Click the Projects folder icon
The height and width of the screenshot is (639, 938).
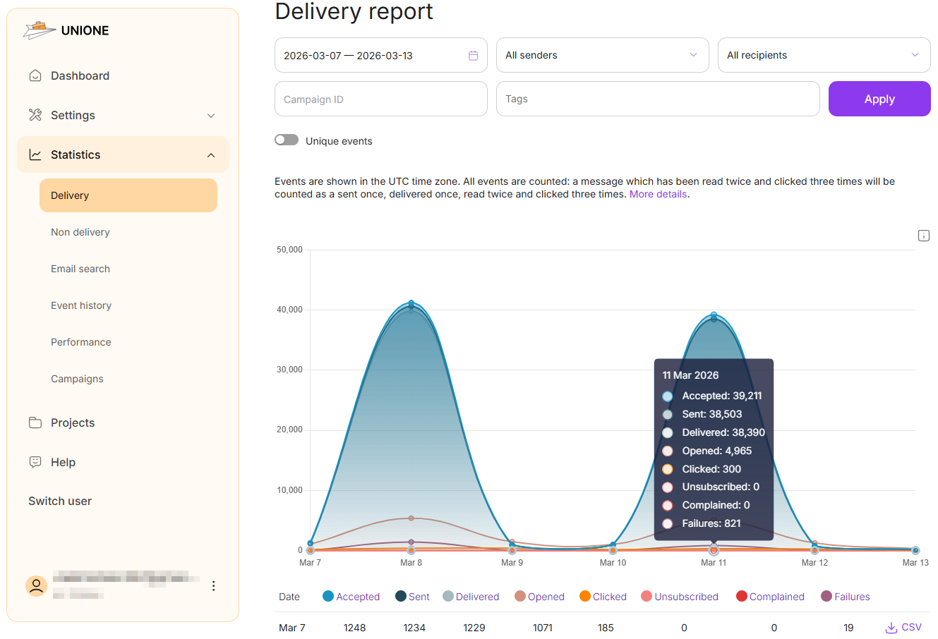point(35,422)
